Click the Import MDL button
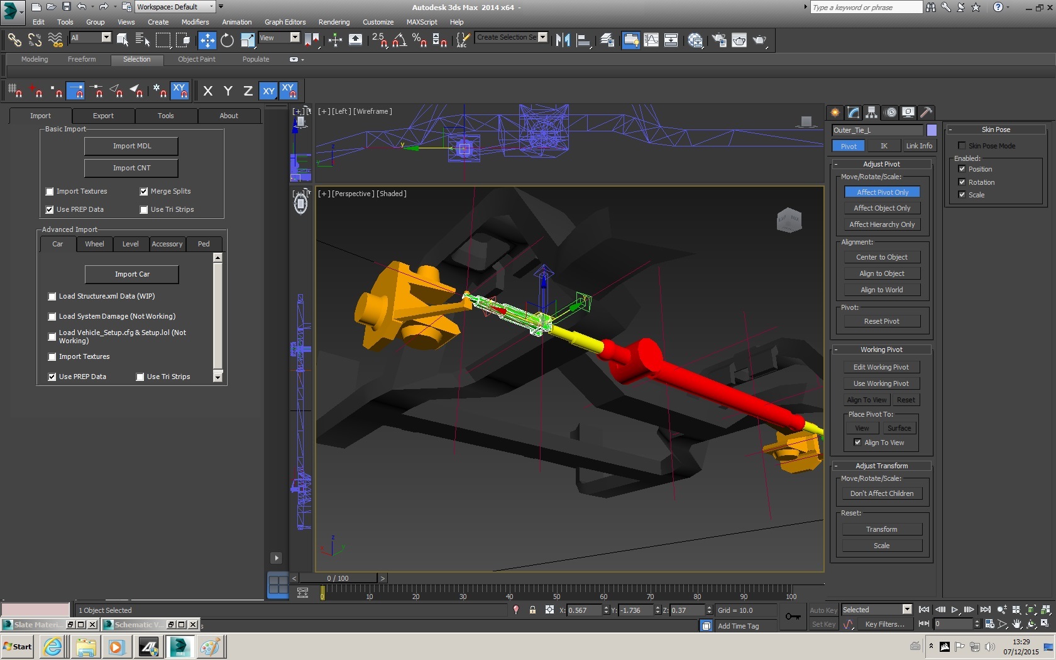 [131, 146]
